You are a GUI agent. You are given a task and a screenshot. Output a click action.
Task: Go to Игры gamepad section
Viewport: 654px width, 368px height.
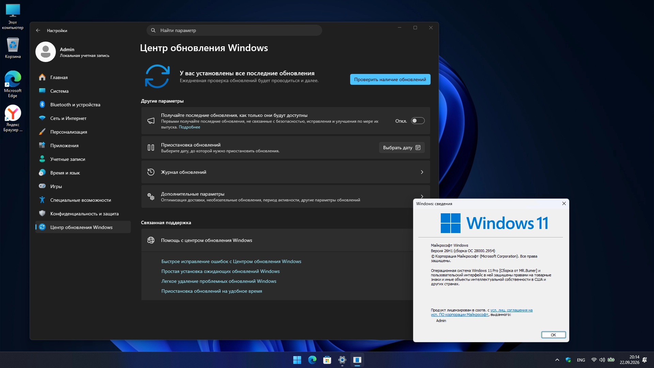pos(83,186)
